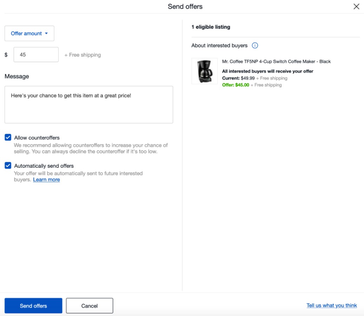Click '+ Free shipping' beside price input
Image resolution: width=364 pixels, height=316 pixels.
tap(82, 55)
